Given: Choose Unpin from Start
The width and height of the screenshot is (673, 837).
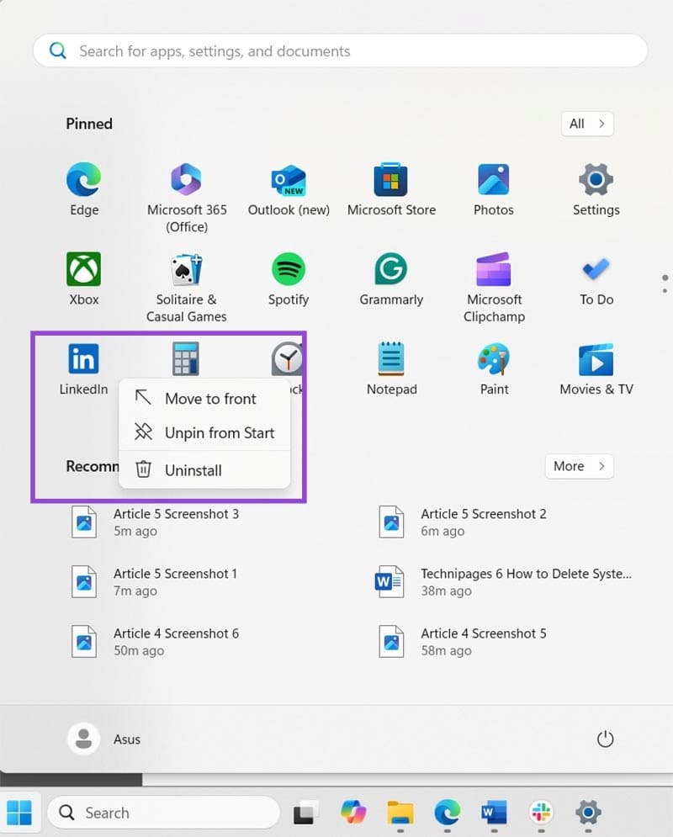Looking at the screenshot, I should click(x=204, y=432).
